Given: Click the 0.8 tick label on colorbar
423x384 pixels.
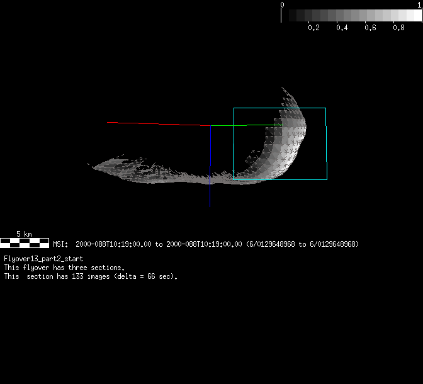Looking at the screenshot, I should point(398,28).
